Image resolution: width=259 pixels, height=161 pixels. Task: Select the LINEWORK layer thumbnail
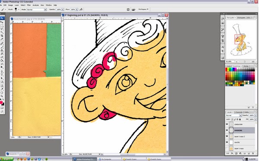point(231,124)
